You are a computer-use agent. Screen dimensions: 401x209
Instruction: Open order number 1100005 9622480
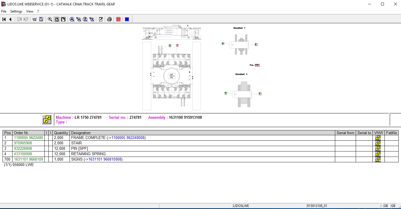click(x=28, y=138)
